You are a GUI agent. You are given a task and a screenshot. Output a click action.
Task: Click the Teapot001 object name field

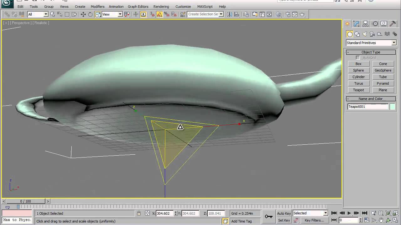(x=368, y=107)
